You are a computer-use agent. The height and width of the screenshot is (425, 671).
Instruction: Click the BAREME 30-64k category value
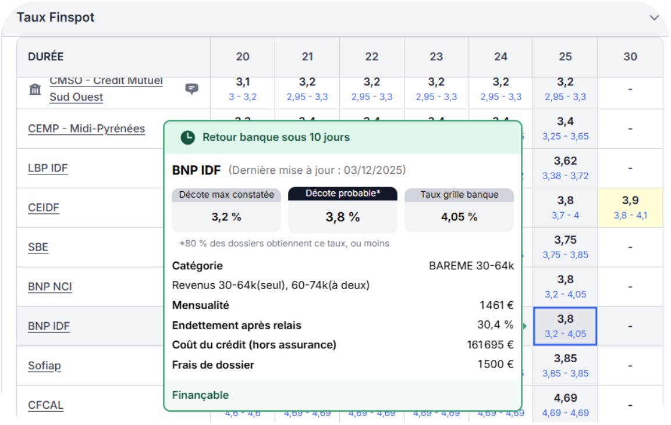pyautogui.click(x=471, y=266)
